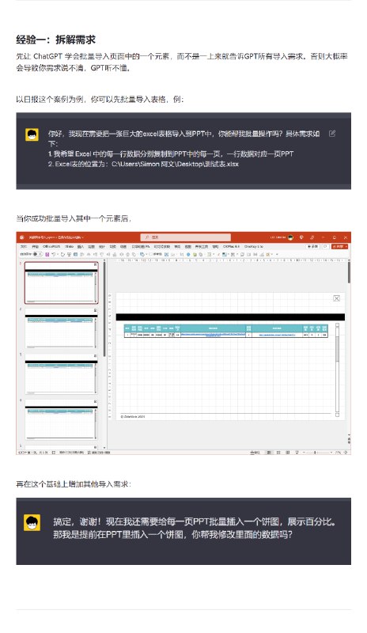Click the X box at slide's top-right
This screenshot has height=633, width=367.
coord(336,298)
